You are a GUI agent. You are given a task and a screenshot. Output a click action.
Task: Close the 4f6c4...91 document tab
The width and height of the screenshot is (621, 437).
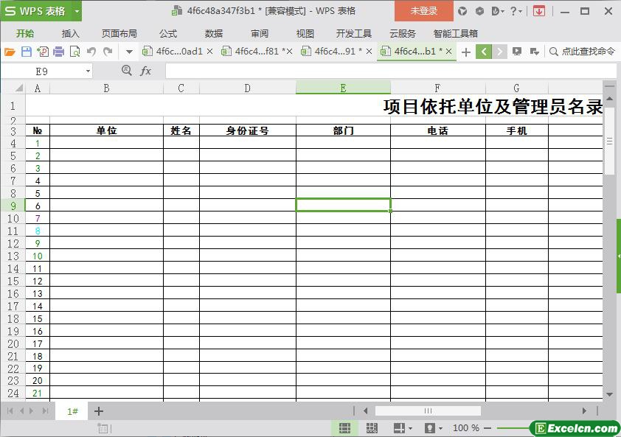coord(369,51)
